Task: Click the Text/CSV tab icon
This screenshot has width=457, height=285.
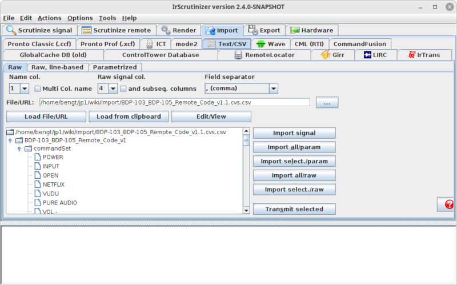Action: 211,44
